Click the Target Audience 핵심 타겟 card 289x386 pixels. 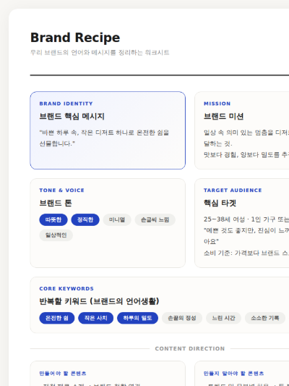[242, 223]
